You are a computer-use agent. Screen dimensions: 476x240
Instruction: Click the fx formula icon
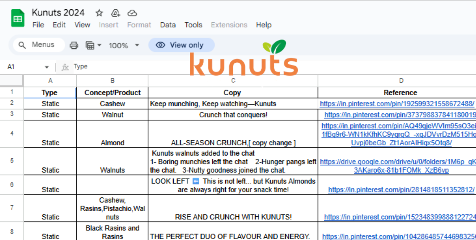click(x=65, y=67)
